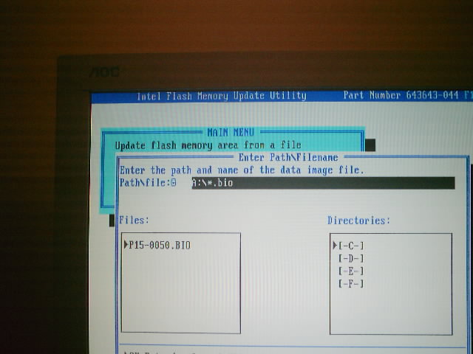Select the P15-0050.BIO file entry

click(160, 245)
